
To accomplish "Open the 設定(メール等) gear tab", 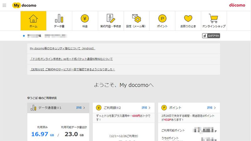I will pyautogui.click(x=136, y=21).
